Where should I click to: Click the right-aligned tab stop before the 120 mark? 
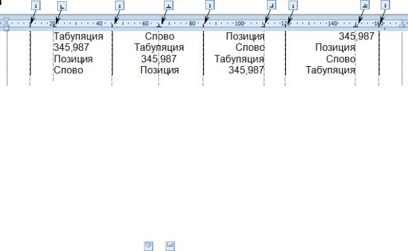coord(264,25)
